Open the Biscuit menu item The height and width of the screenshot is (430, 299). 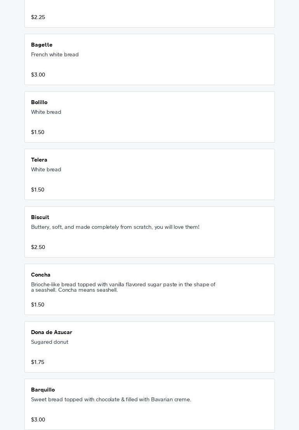[40, 217]
